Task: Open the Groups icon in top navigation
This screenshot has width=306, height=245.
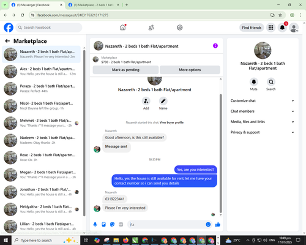Action: tap(180, 28)
